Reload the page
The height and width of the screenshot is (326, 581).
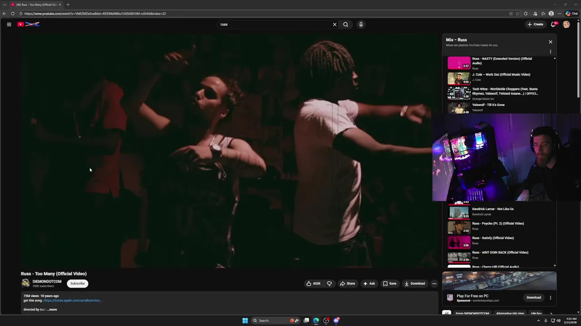[13, 14]
